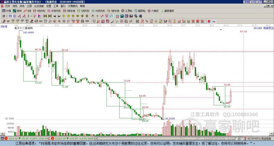The height and width of the screenshot is (146, 274).
Task: Click the up-triangle button beside volume axis
Action: pyautogui.click(x=2, y=134)
